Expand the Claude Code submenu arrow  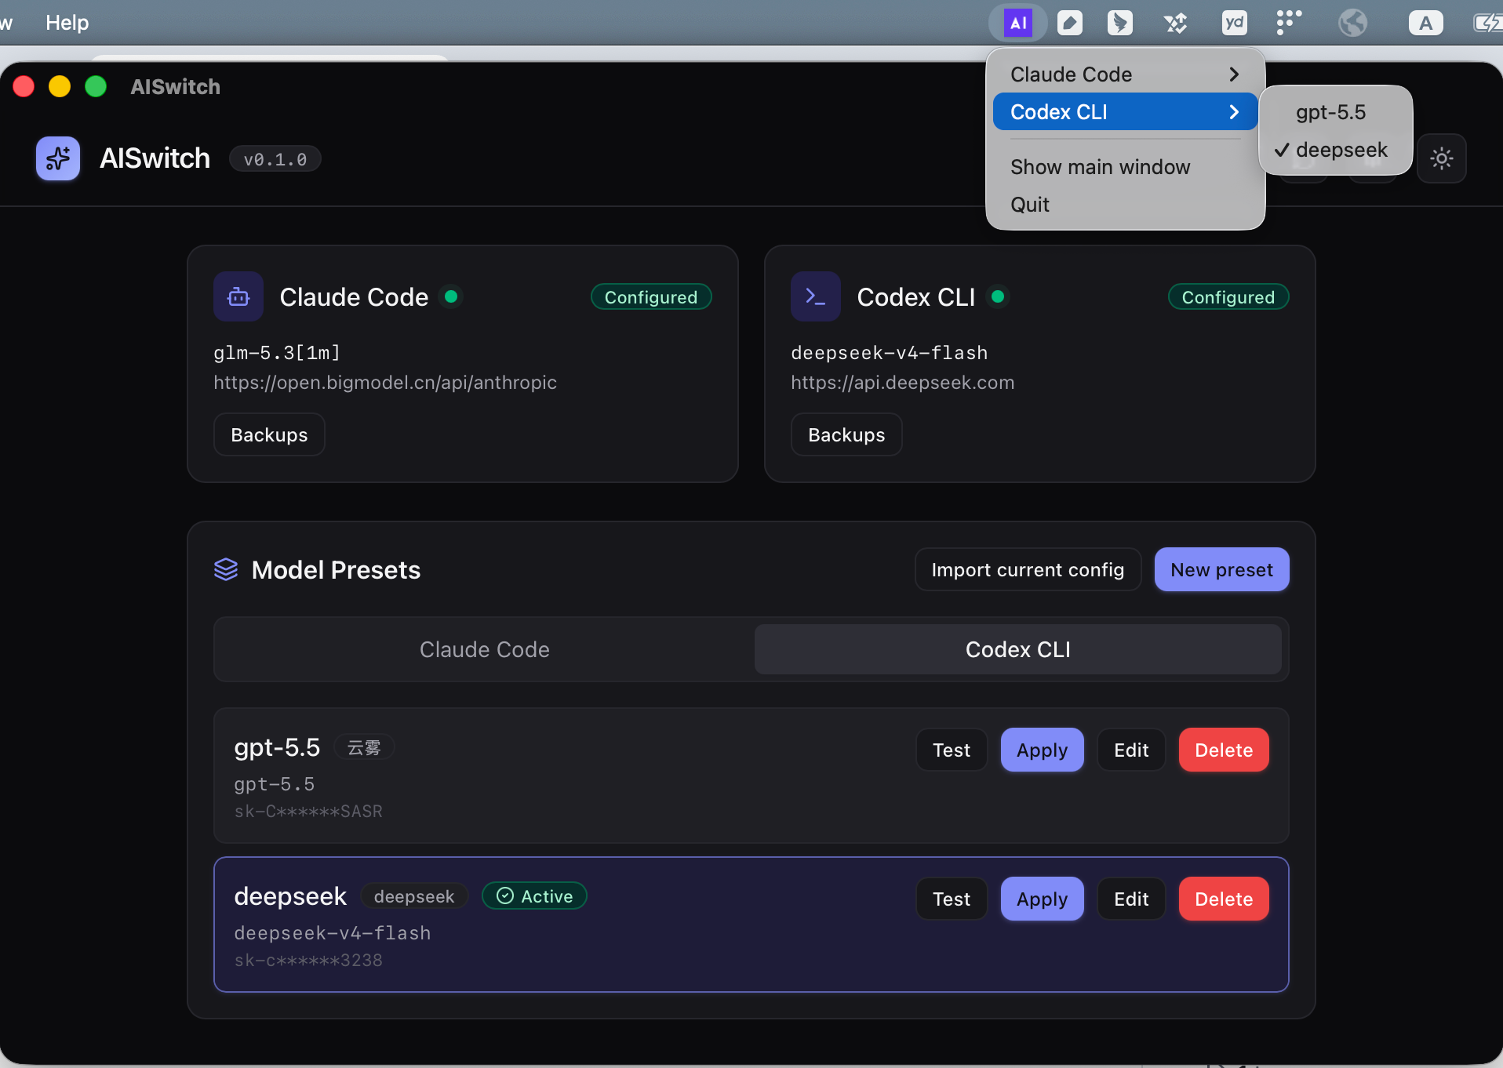(x=1234, y=74)
